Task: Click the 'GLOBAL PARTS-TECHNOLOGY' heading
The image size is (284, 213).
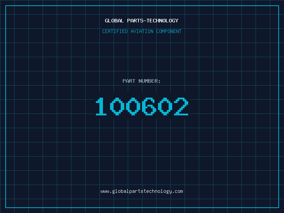Action: point(142,21)
